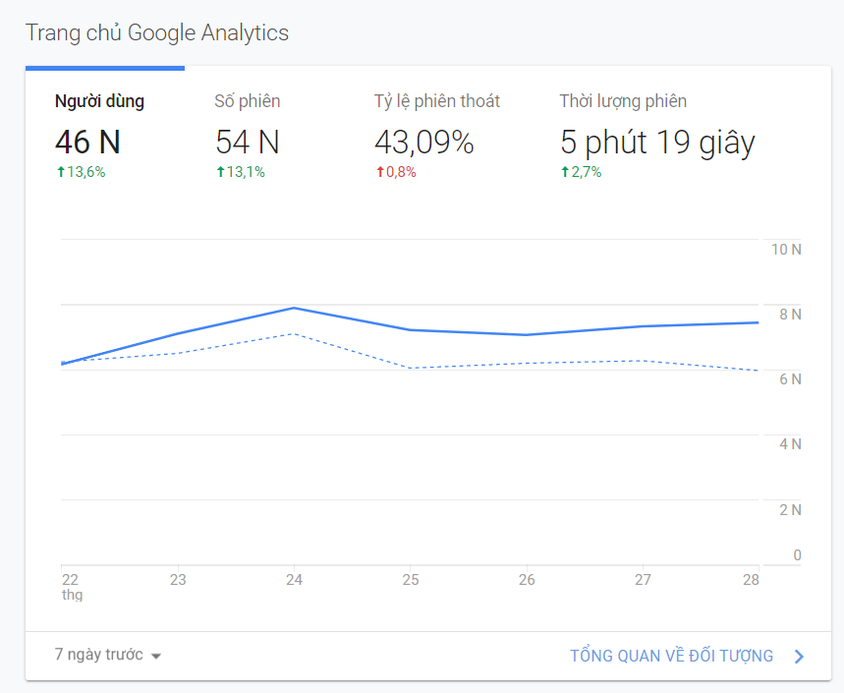Viewport: 844px width, 693px height.
Task: Click the red up arrow beside 0,8%
Action: [379, 172]
